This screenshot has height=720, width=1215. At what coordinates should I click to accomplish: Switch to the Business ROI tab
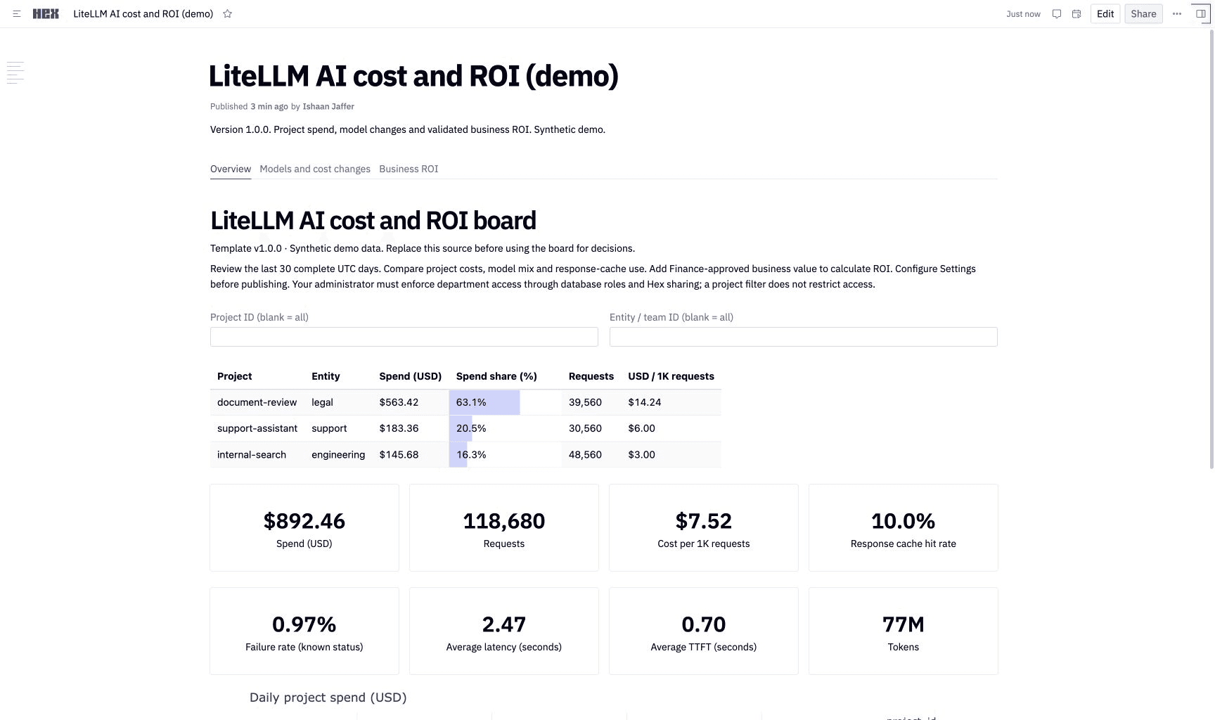pos(409,169)
